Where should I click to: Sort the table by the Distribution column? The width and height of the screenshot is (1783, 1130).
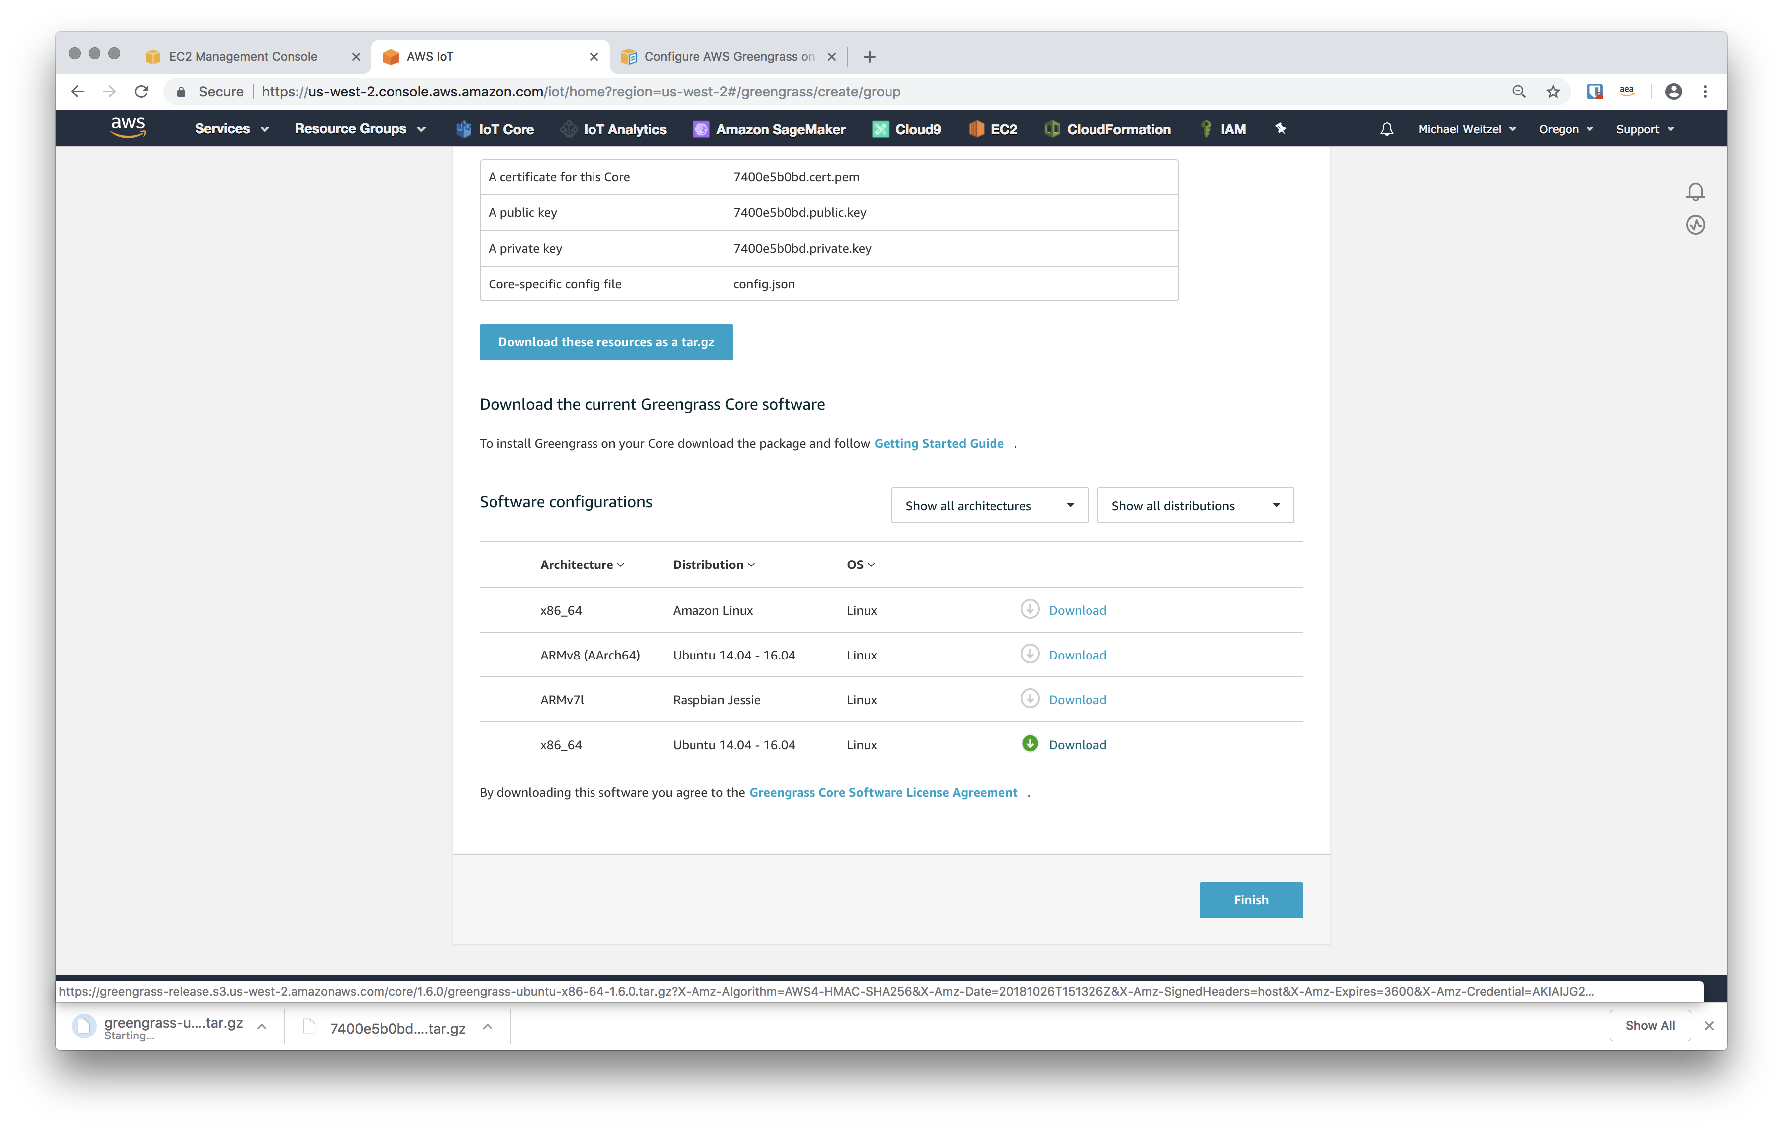[713, 565]
